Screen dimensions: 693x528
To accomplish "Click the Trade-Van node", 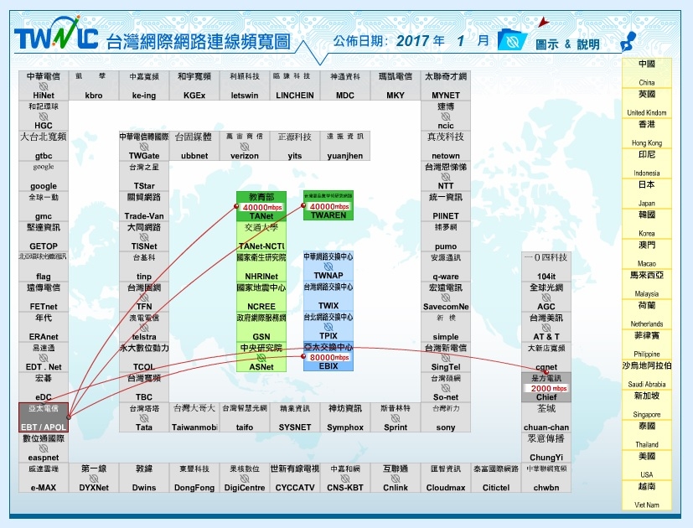I will pyautogui.click(x=144, y=206).
